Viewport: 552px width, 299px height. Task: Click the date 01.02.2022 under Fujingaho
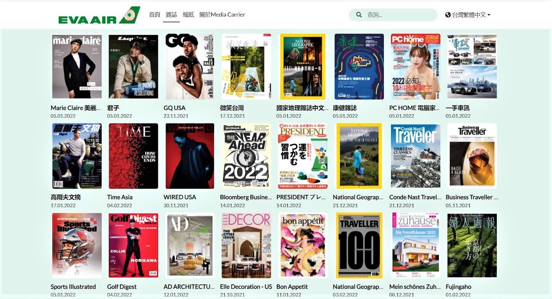tap(458, 295)
